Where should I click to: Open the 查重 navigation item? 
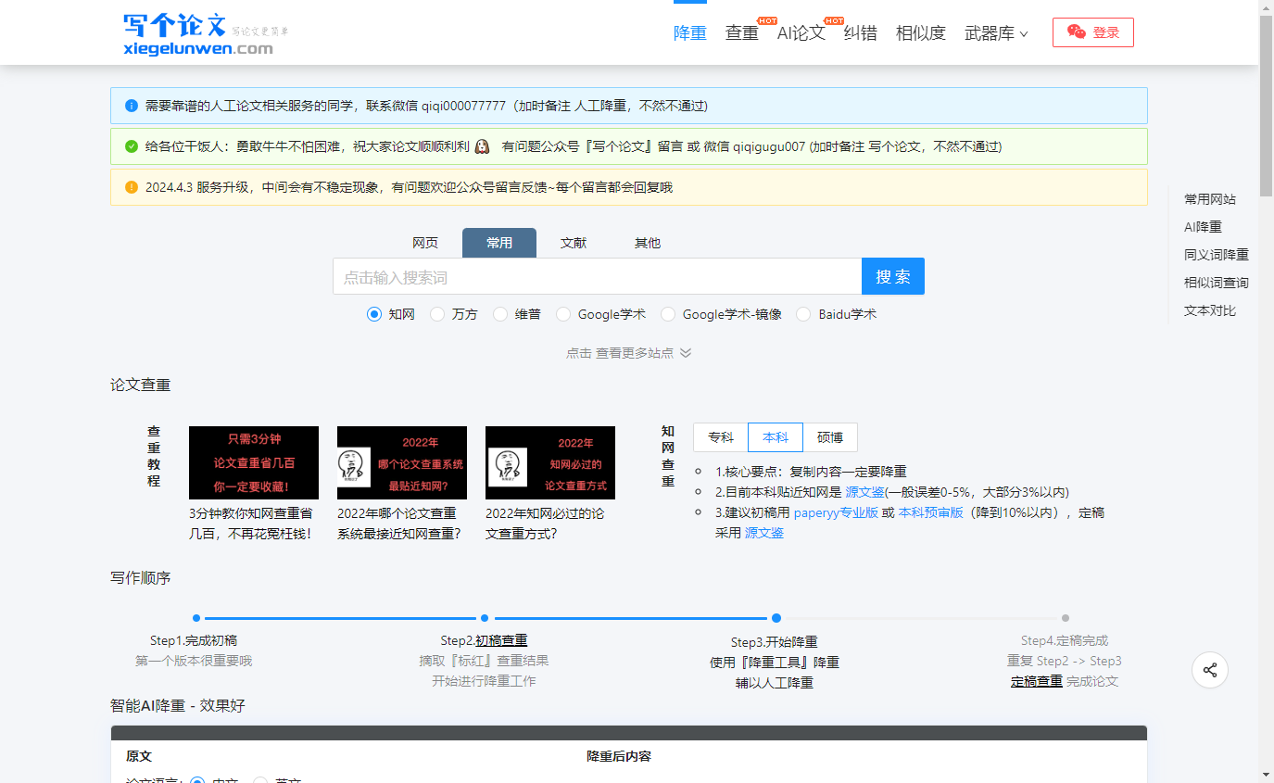[x=742, y=33]
